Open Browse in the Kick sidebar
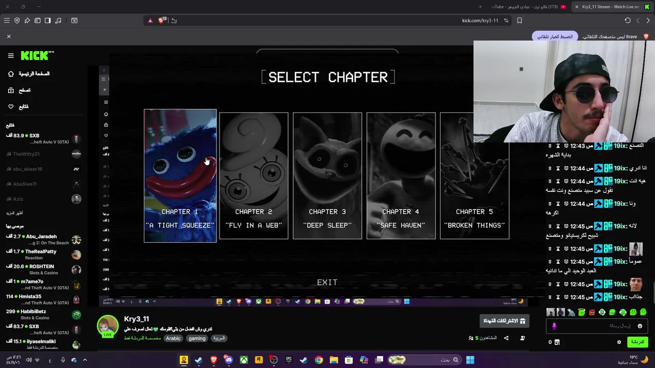Viewport: 655px width, 368px height. click(19, 90)
